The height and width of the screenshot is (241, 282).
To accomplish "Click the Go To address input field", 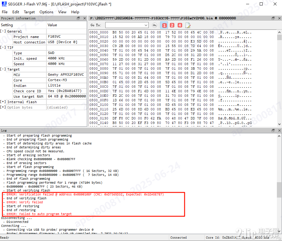I will [x=125, y=25].
